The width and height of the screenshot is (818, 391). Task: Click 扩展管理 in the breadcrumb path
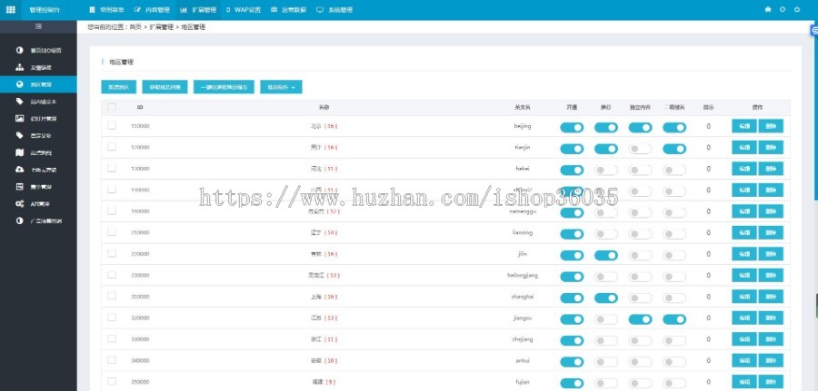pos(161,27)
